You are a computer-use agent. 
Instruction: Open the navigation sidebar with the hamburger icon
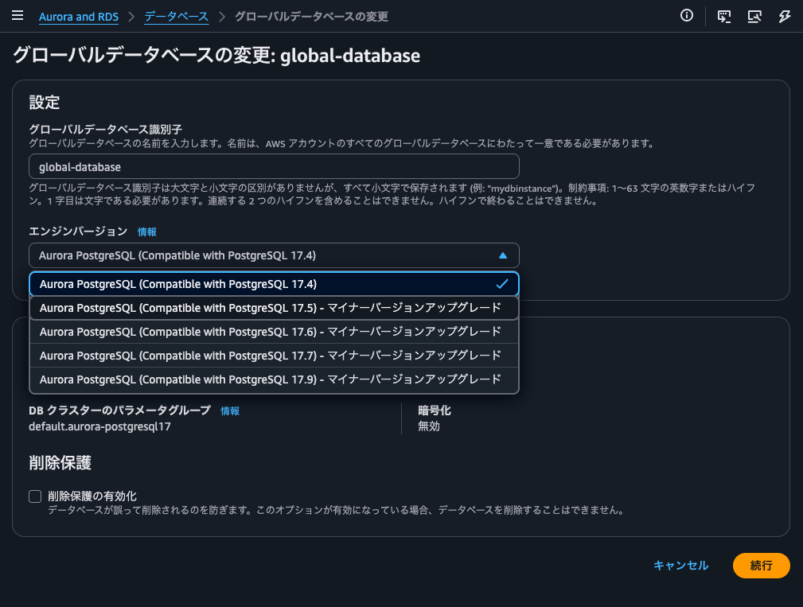(x=18, y=15)
